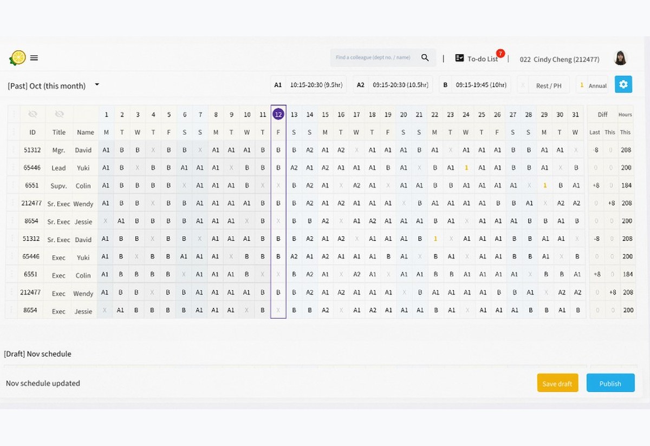
Task: Click the Supv. title cell
Action: coord(59,185)
